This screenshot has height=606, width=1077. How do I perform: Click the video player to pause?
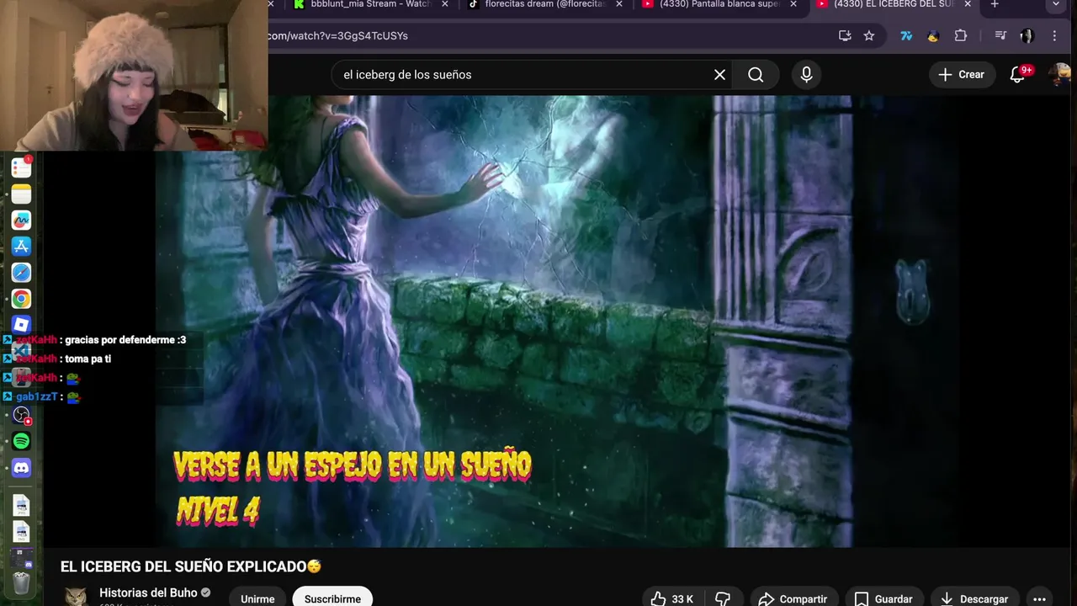click(555, 321)
